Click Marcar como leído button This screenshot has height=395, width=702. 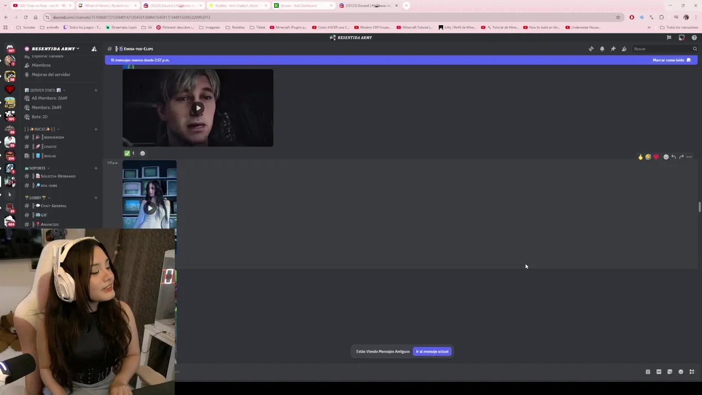coord(672,60)
